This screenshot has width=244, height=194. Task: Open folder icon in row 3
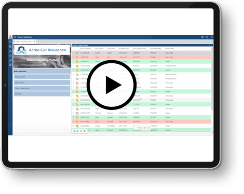pyautogui.click(x=77, y=62)
